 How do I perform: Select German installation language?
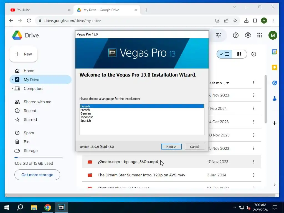coord(142,113)
